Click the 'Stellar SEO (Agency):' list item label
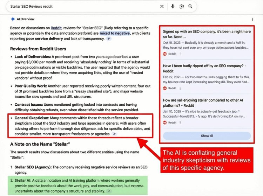Screen dimensions: 263x196 [33, 167]
